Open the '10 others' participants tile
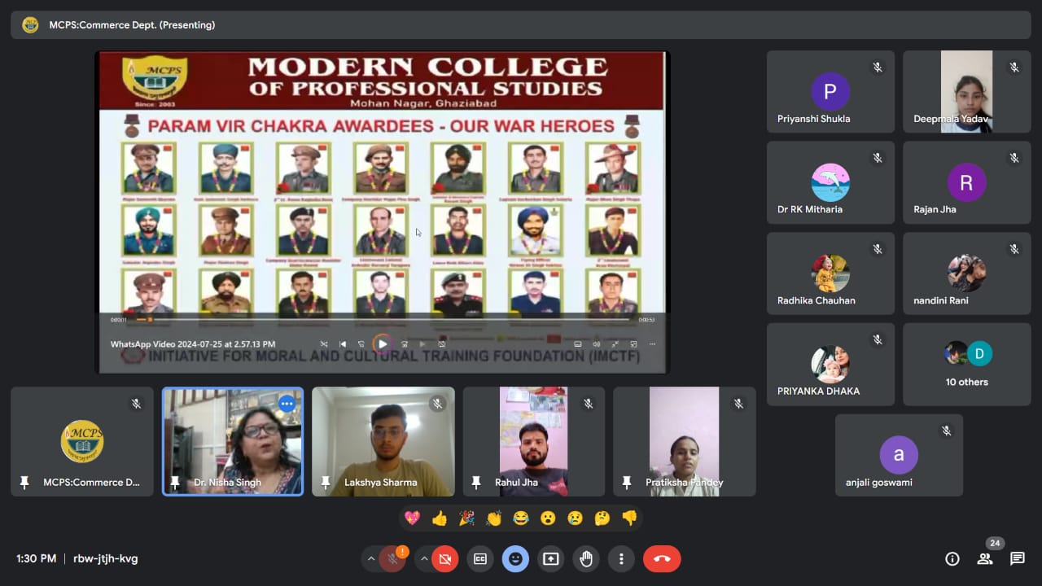This screenshot has width=1042, height=586. coord(966,364)
